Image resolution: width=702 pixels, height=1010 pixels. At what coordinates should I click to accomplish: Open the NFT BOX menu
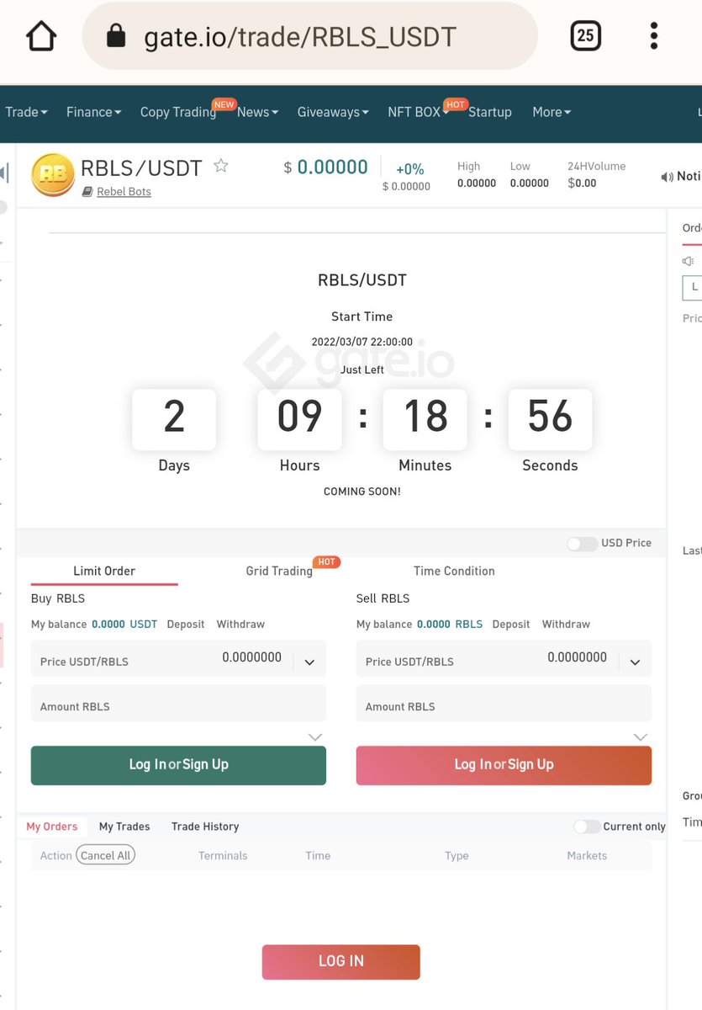pyautogui.click(x=417, y=112)
